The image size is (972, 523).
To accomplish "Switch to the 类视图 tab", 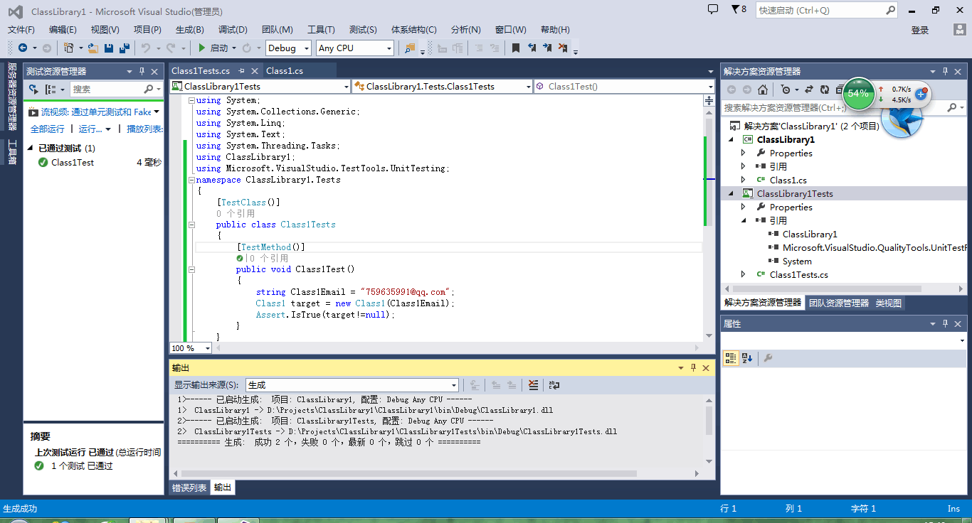I will pos(888,303).
